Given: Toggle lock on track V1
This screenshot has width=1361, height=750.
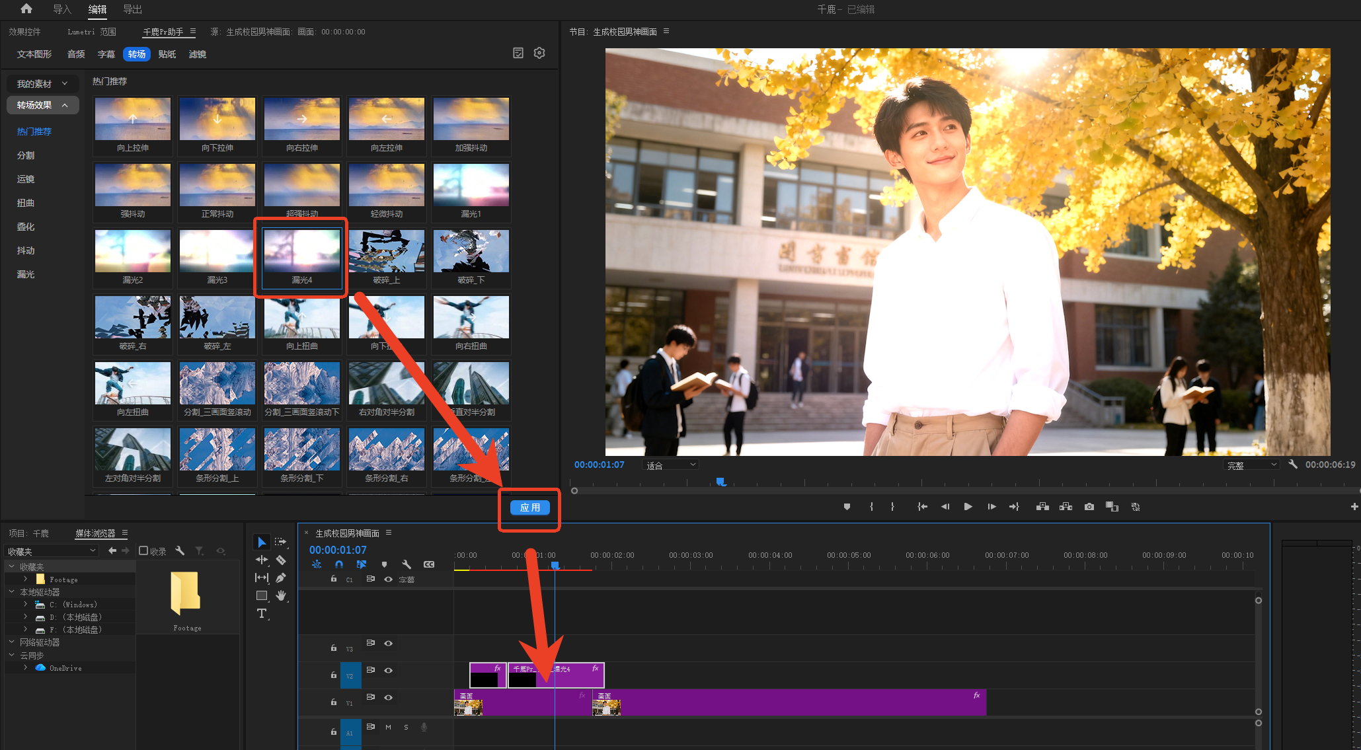Looking at the screenshot, I should click(334, 702).
